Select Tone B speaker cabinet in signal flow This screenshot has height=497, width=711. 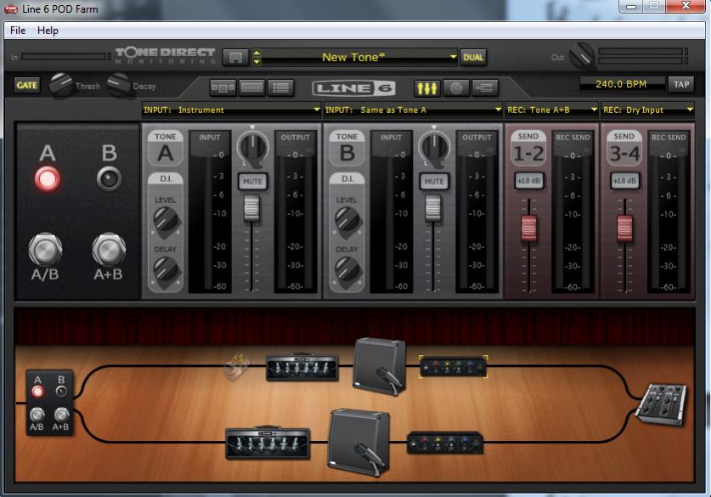359,442
